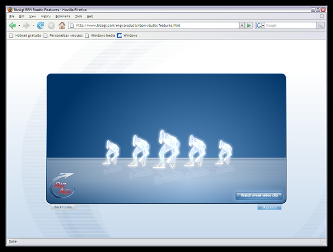The image size is (333, 252).
Task: Click the browser Back arrow button
Action: (12, 25)
